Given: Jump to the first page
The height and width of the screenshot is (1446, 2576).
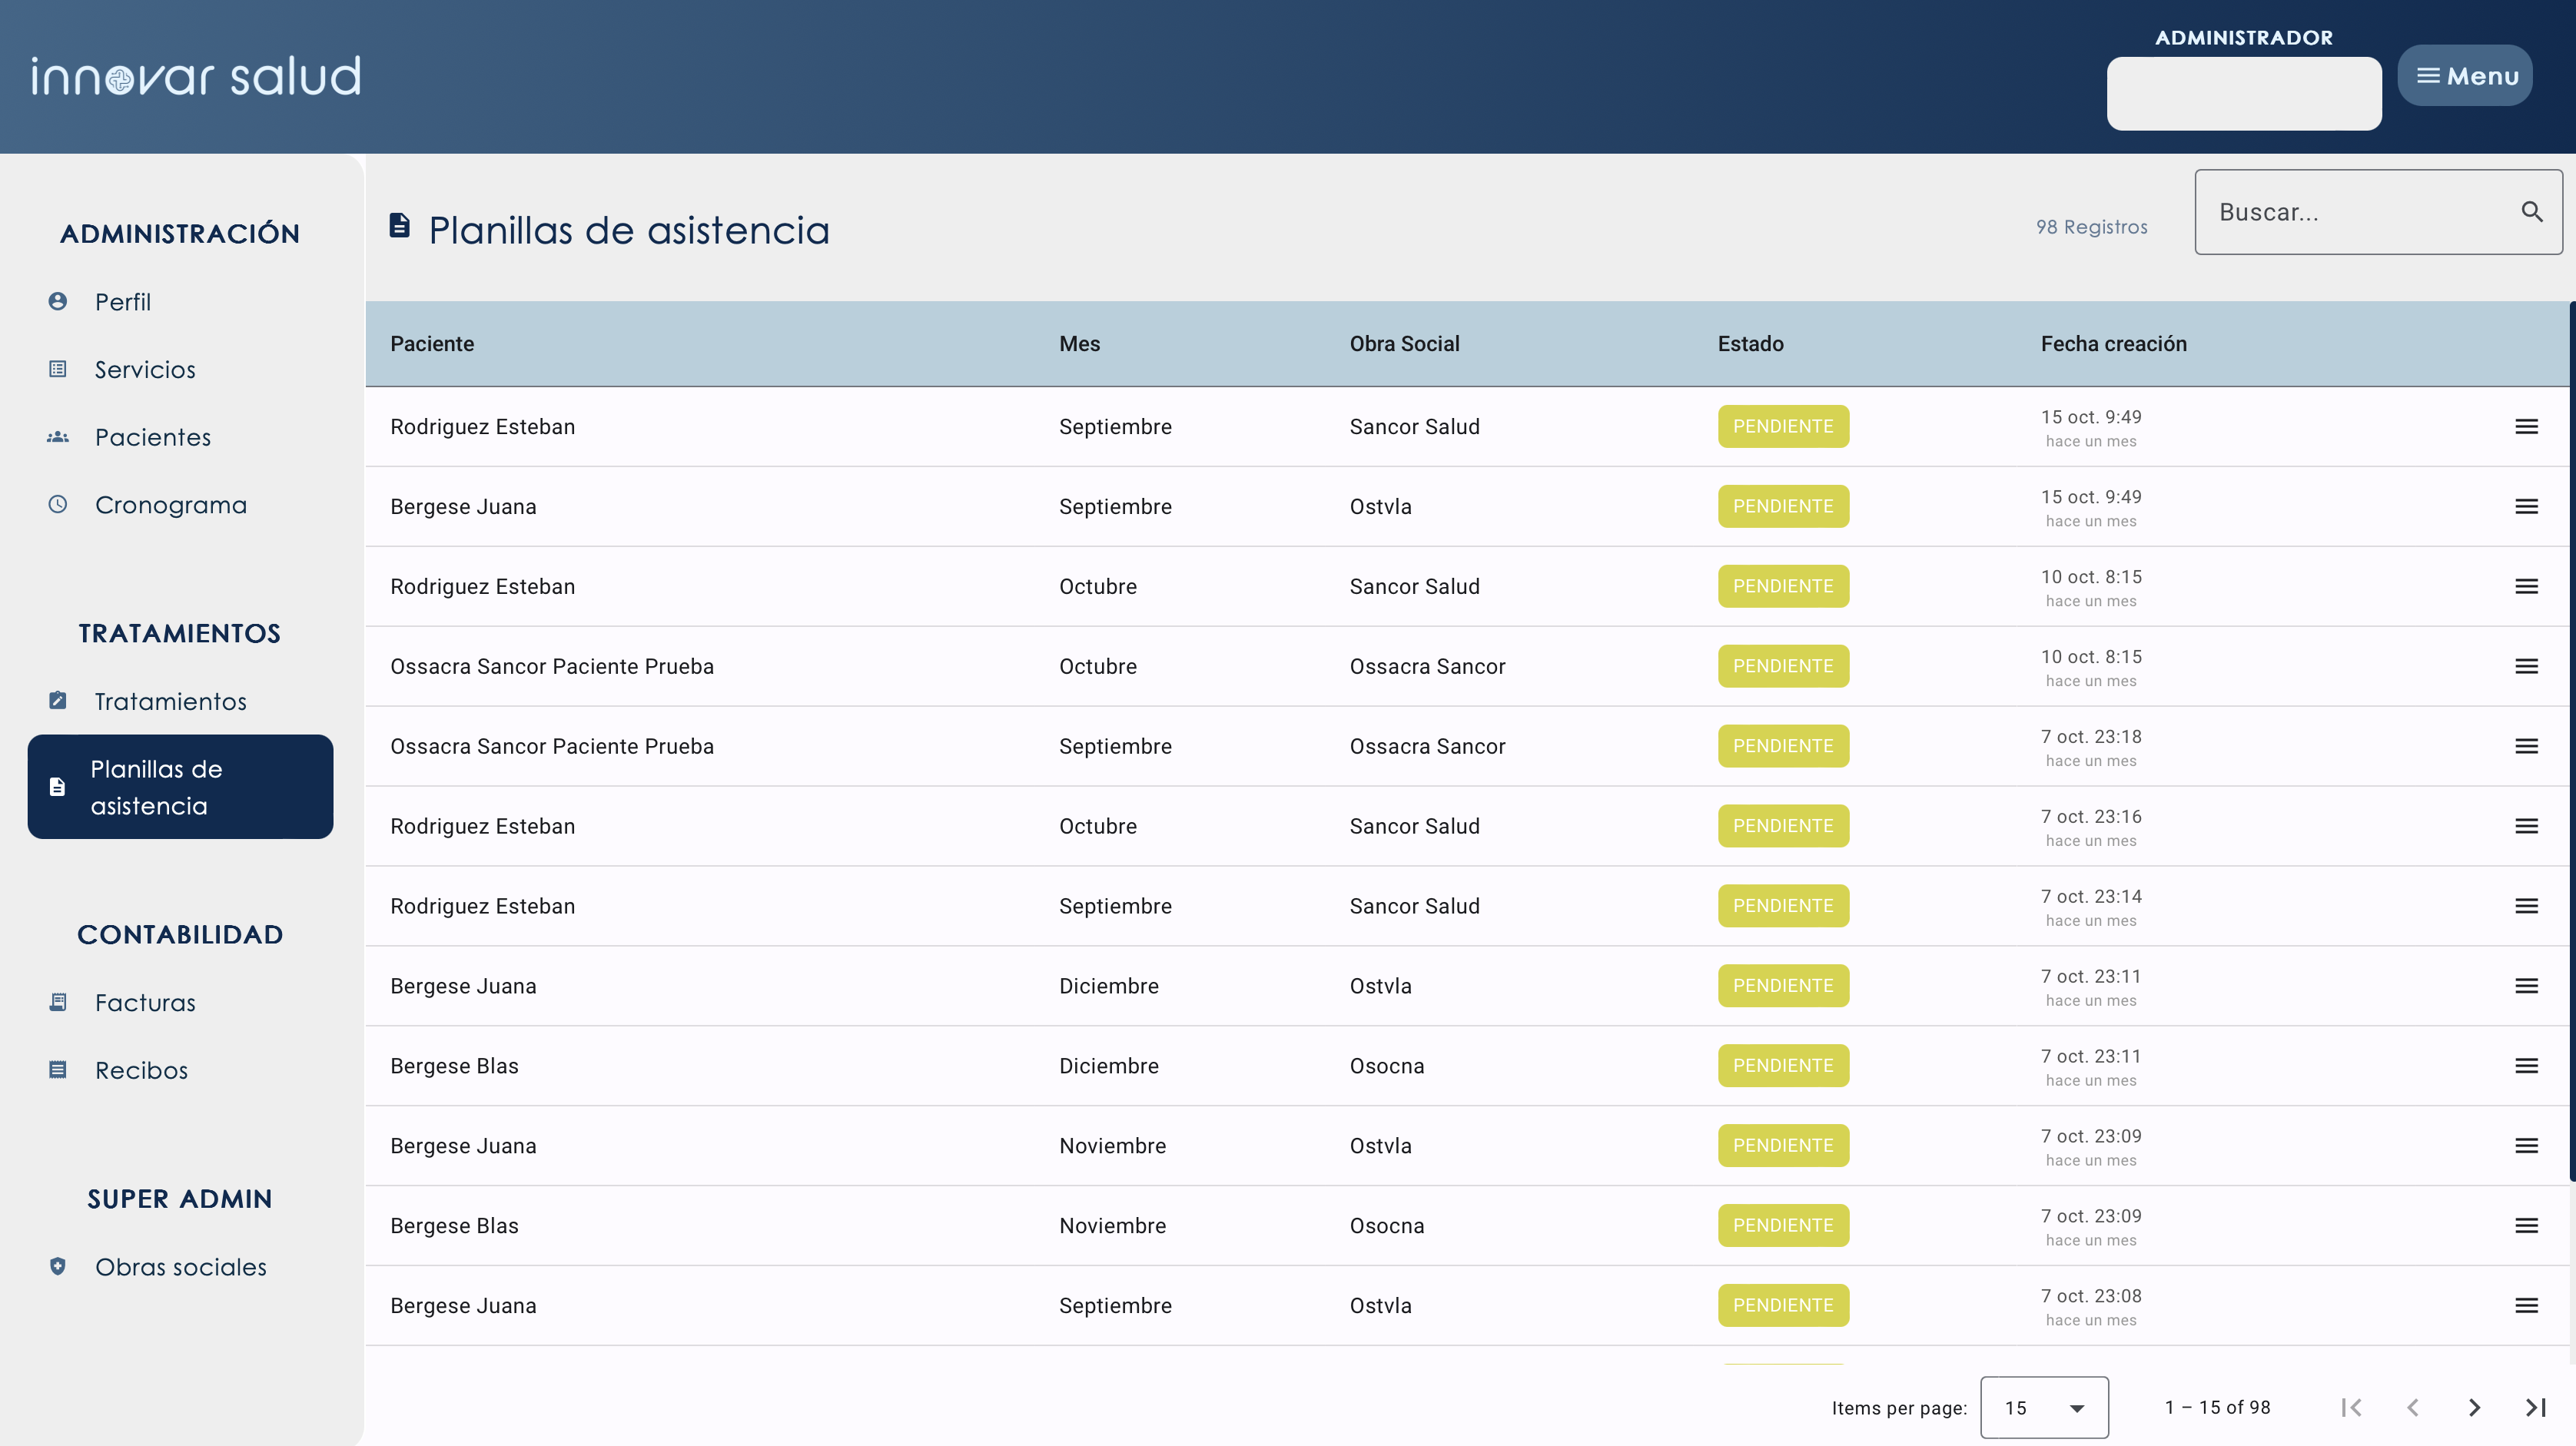Looking at the screenshot, I should 2351,1408.
